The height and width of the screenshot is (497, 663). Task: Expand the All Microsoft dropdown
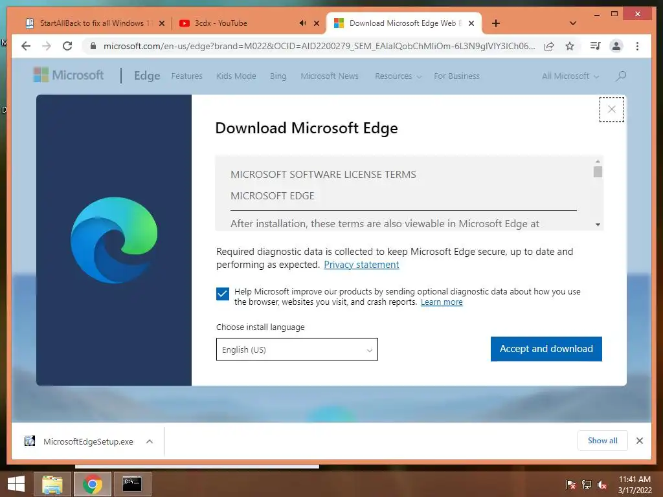(570, 76)
